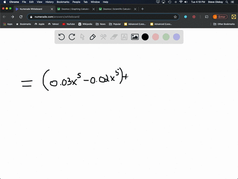Click the Error profile button
This screenshot has width=238, height=179.
(x=220, y=17)
